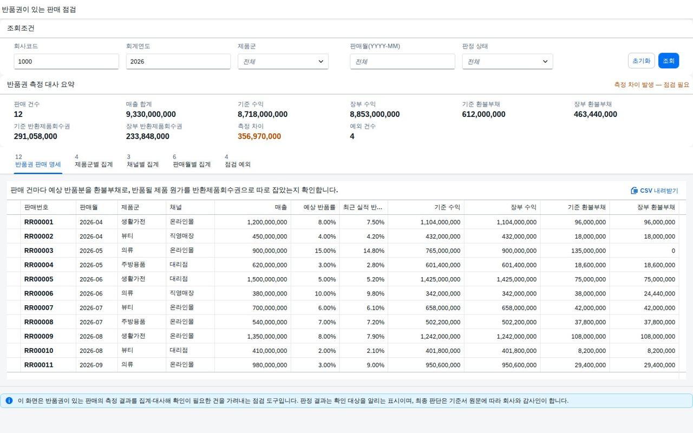Click RR00005's 매출 1,500,000,000 cell

pos(253,279)
